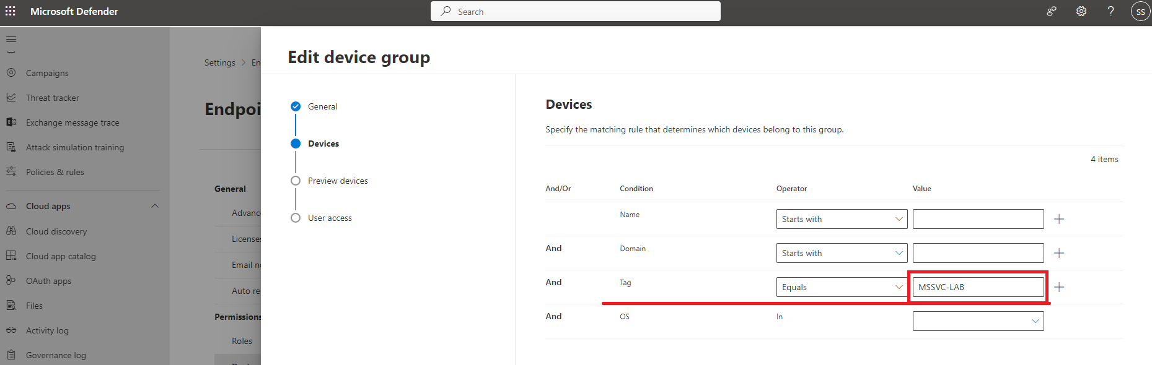
Task: Open the Name operator Starts with dropdown
Action: (x=842, y=219)
